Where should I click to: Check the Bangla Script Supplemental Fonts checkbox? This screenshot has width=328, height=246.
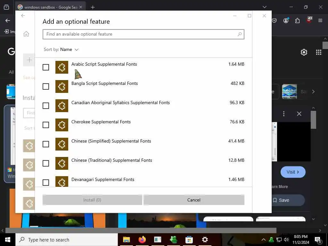(46, 86)
